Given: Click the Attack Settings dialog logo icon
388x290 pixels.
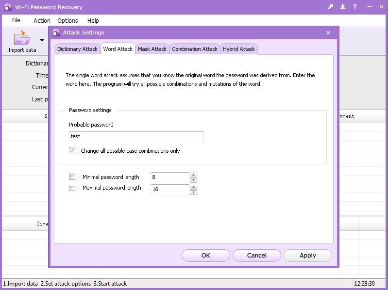Looking at the screenshot, I should 56,32.
